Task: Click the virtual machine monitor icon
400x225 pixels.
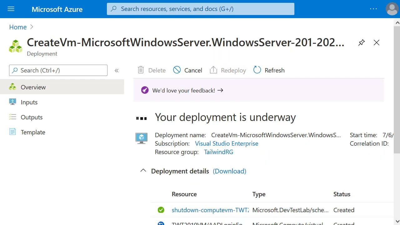Action: [x=141, y=138]
